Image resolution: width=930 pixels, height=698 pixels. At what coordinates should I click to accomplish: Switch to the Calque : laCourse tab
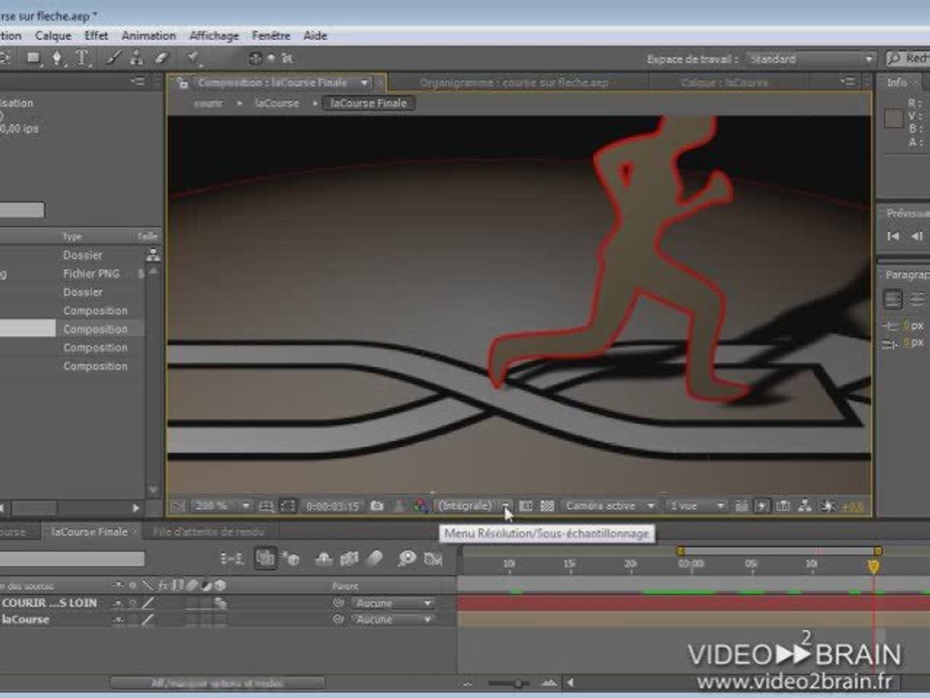point(725,83)
